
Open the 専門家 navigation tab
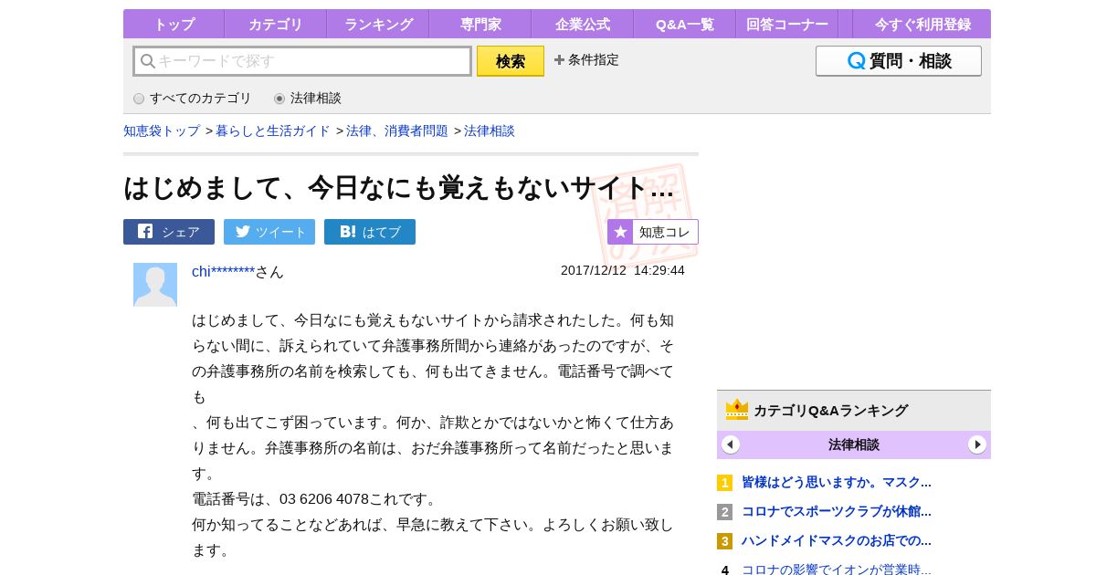tap(480, 25)
